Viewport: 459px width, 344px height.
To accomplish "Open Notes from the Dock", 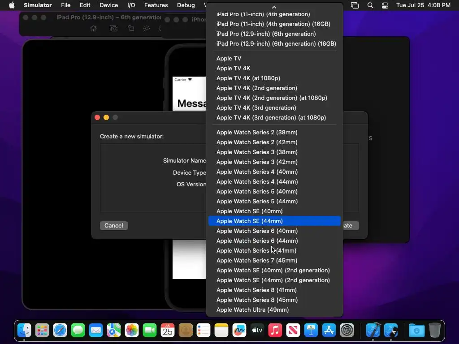I will (x=221, y=331).
